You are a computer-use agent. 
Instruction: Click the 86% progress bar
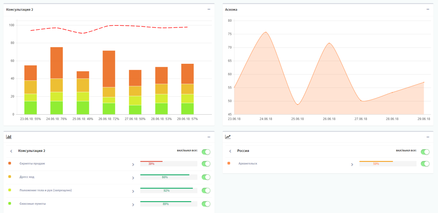pyautogui.click(x=169, y=177)
